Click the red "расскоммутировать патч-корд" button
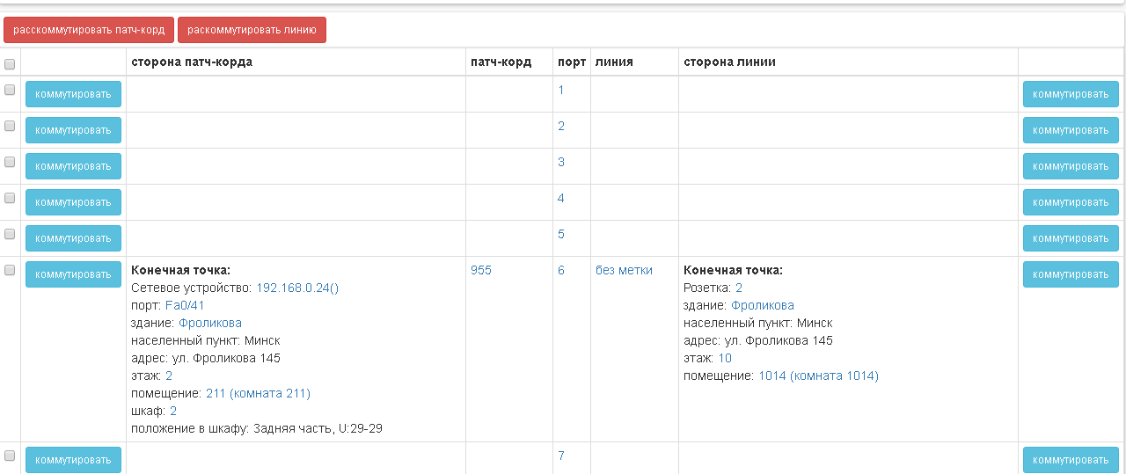Screen dimensions: 1126x474 [x=89, y=30]
